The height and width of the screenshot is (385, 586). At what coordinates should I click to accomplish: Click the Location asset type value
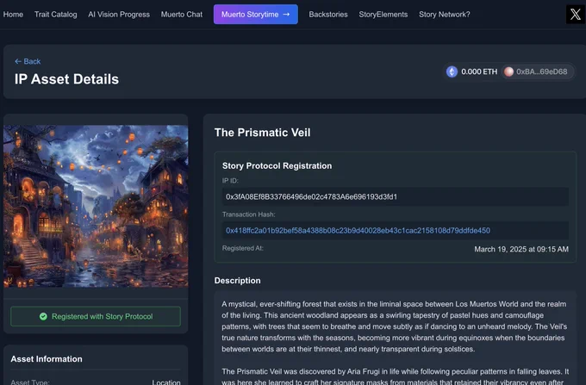tap(166, 382)
